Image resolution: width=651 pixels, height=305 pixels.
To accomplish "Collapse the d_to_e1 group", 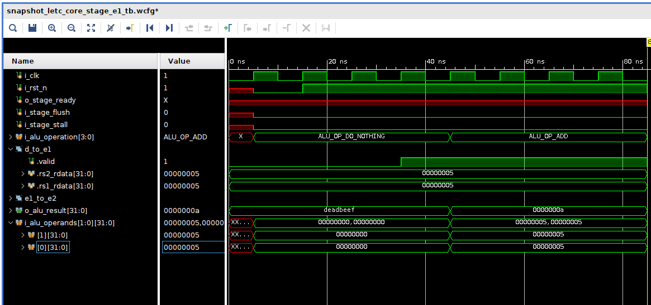I will pyautogui.click(x=11, y=149).
